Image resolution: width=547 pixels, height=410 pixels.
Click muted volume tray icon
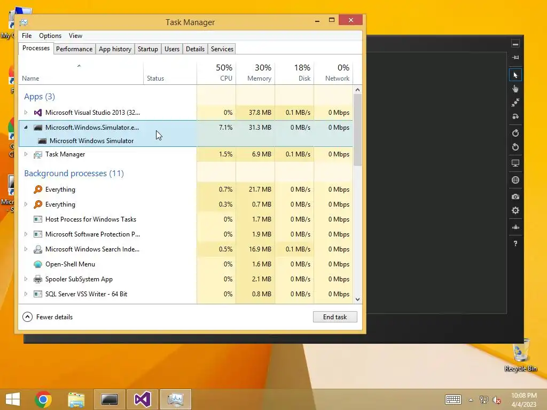[x=496, y=400]
